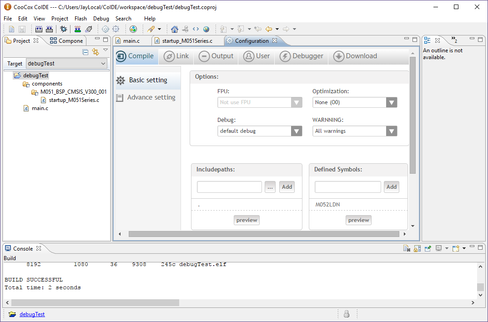
Task: Open the Optimization dropdown
Action: click(391, 102)
